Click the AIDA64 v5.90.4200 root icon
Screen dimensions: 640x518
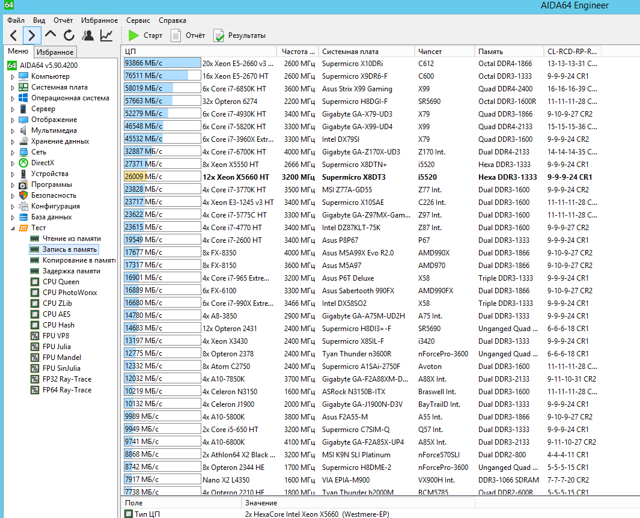click(x=12, y=66)
